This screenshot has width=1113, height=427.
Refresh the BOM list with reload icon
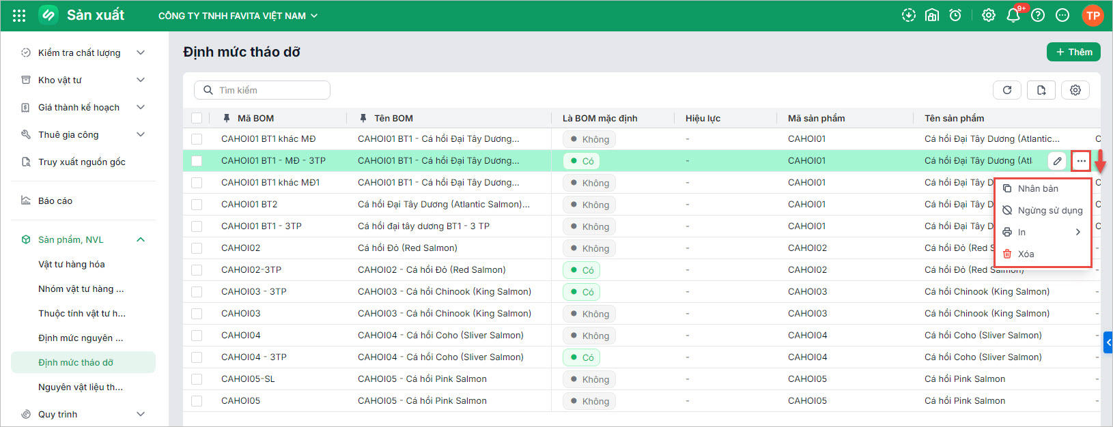(x=1007, y=90)
